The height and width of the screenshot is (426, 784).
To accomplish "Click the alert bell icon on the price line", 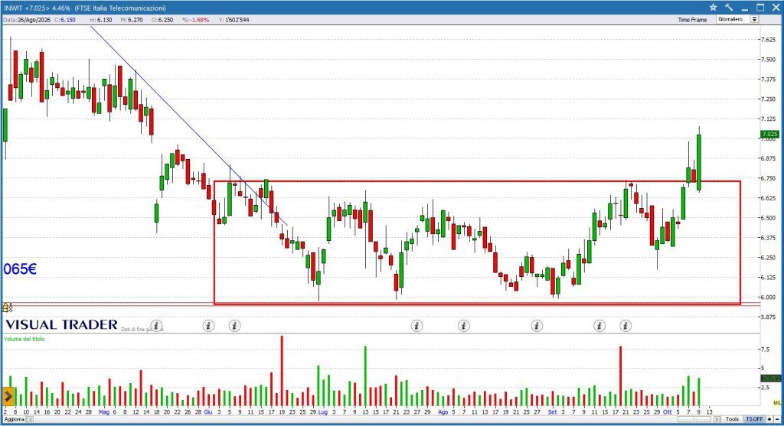I will click(x=7, y=307).
